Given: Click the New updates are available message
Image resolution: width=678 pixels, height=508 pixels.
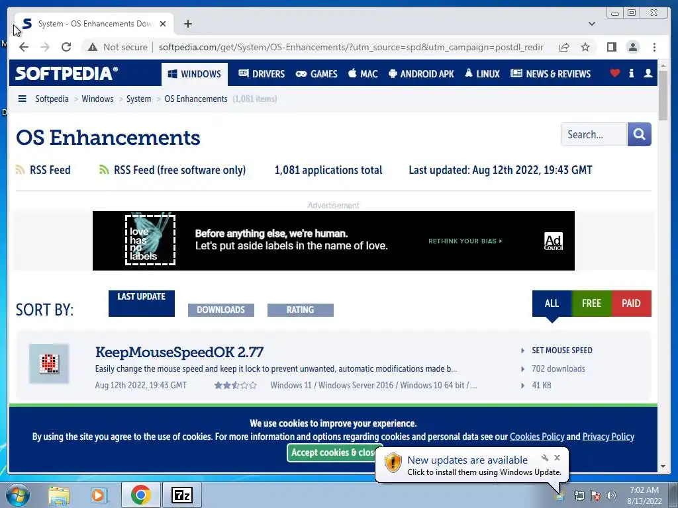Looking at the screenshot, I should [467, 460].
